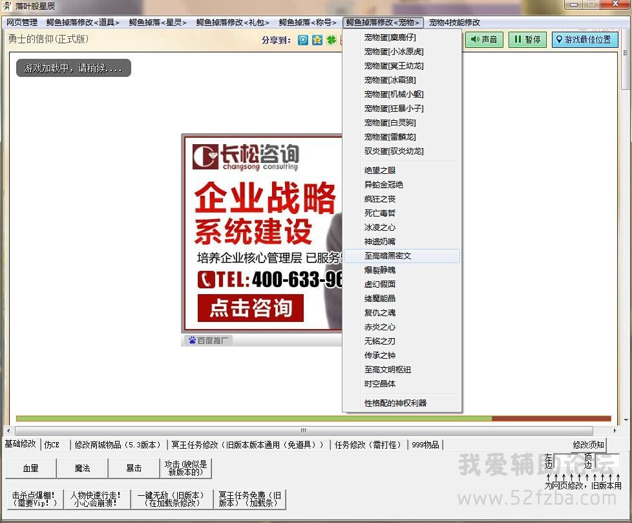Open 鳄鱼掉落修改<道具> menu
Screen dimensions: 632x523
83,22
